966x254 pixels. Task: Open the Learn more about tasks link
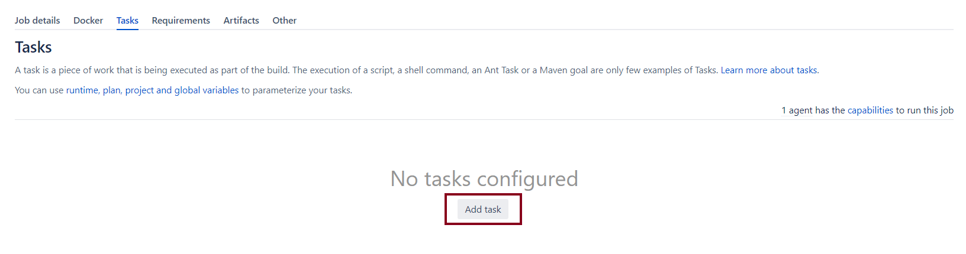click(769, 70)
